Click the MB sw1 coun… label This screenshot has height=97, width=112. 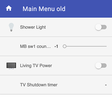(x=35, y=46)
